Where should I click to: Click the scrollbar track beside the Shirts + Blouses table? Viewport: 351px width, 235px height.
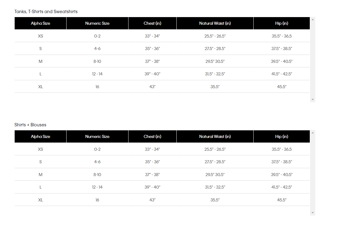click(x=313, y=173)
